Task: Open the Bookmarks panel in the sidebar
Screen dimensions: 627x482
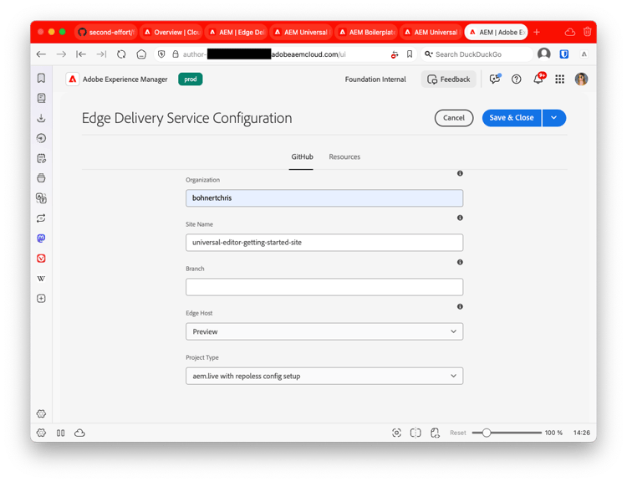Action: (x=41, y=78)
